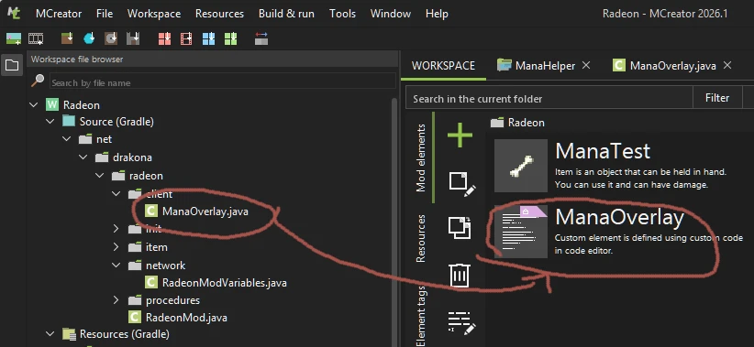
Task: Toggle the workspace file browser folder icon
Action: 12,65
